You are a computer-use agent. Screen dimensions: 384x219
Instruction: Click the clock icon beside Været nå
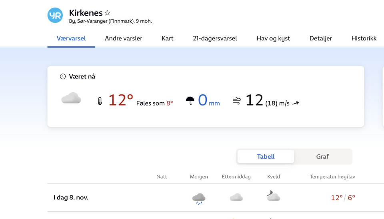click(63, 76)
